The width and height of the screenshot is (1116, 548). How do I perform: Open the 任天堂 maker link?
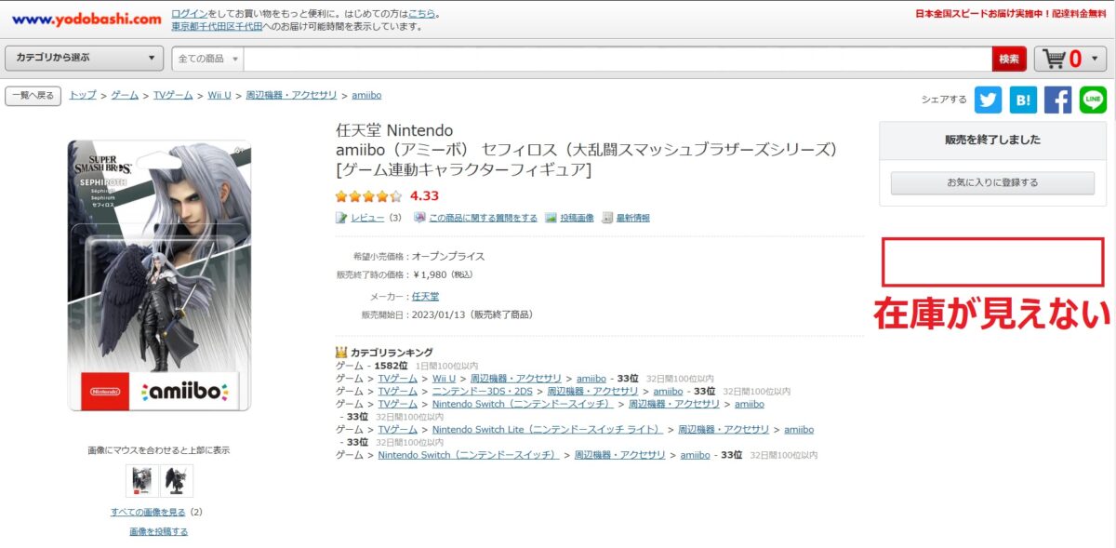[425, 296]
